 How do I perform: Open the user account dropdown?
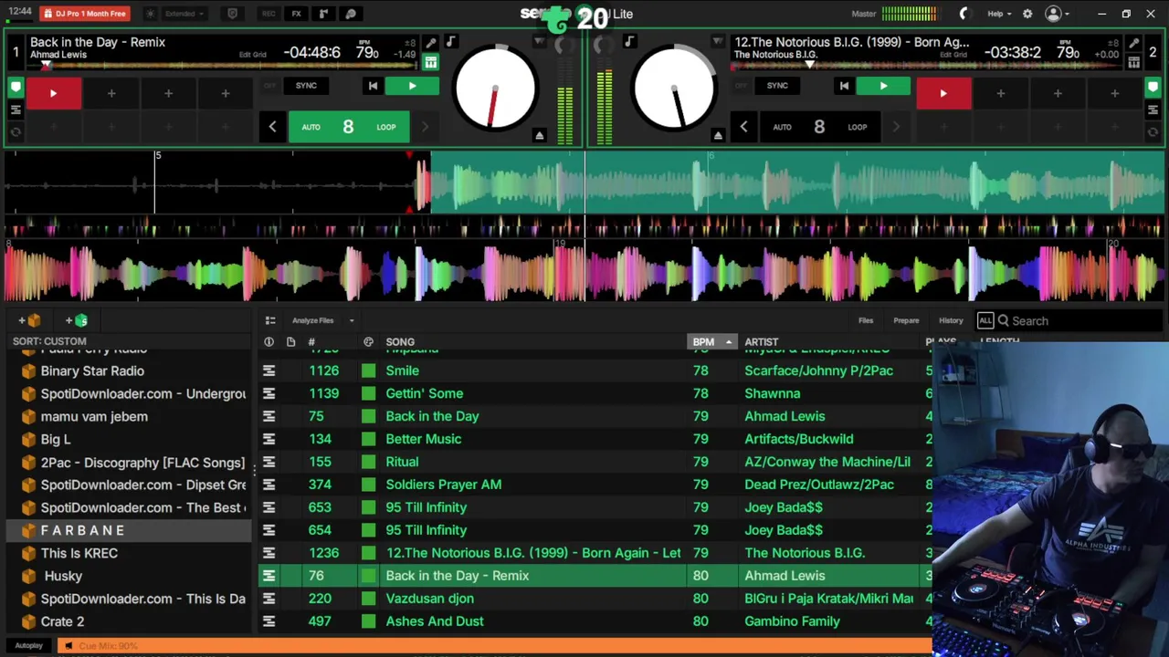(1057, 14)
